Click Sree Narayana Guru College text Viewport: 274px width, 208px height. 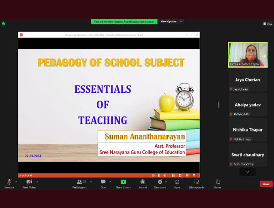pyautogui.click(x=142, y=152)
